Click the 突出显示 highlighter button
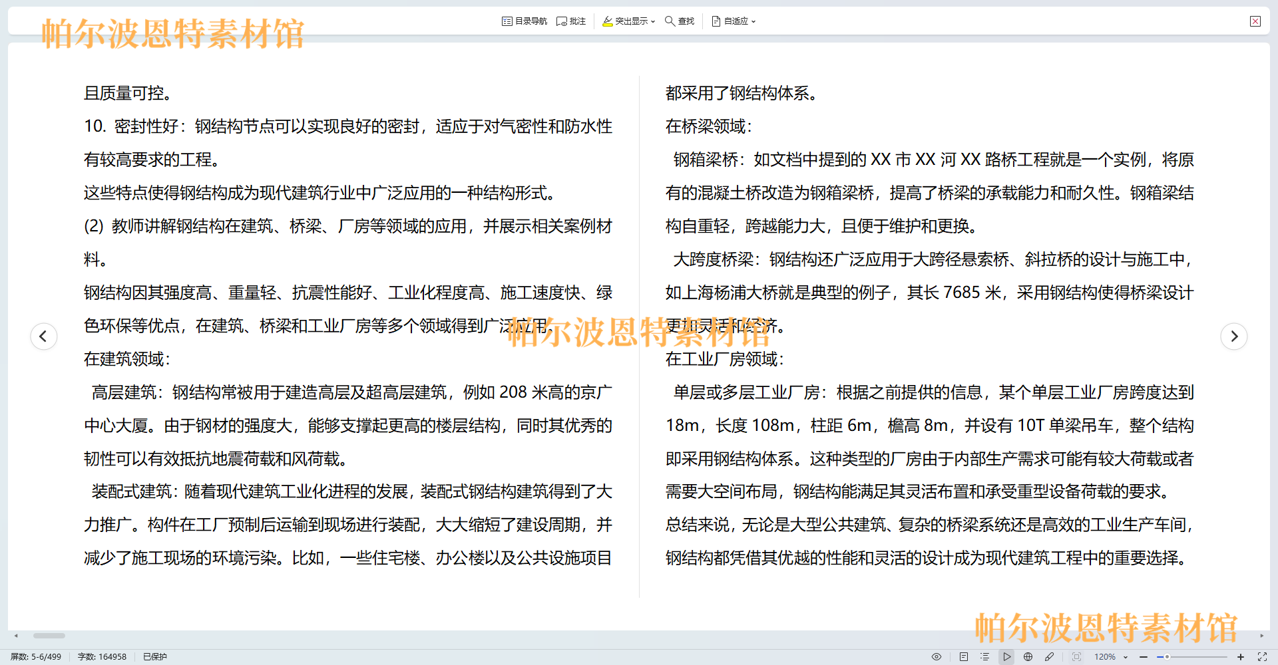Screen dimensions: 1278x665 [x=625, y=21]
